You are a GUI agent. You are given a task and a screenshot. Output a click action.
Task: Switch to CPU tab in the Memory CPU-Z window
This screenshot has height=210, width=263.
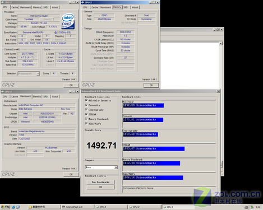85,7
